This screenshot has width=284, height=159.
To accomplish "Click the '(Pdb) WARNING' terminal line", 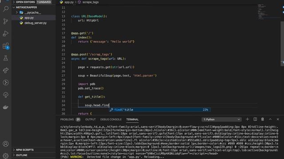I will point(112,157).
